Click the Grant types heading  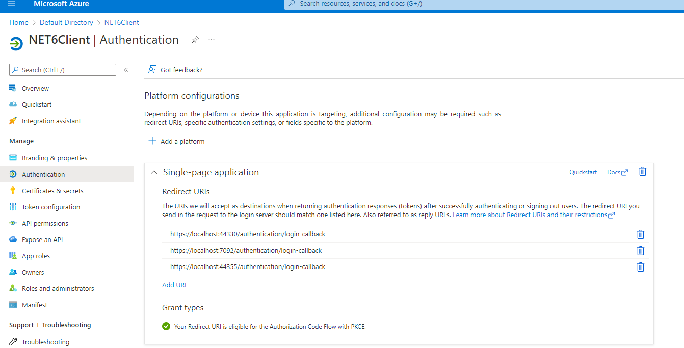pos(182,308)
